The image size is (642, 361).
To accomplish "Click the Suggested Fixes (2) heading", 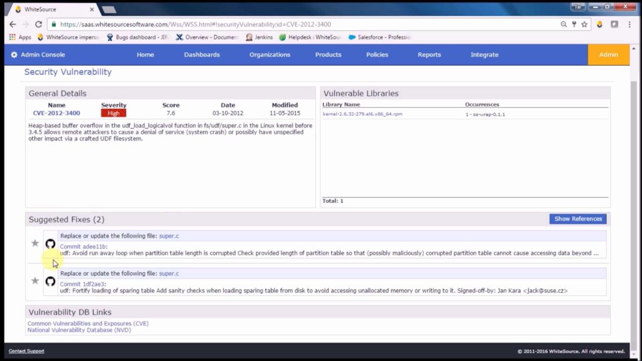I will click(x=66, y=220).
